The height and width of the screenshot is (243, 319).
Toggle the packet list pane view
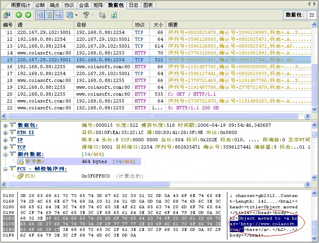pos(40,15)
